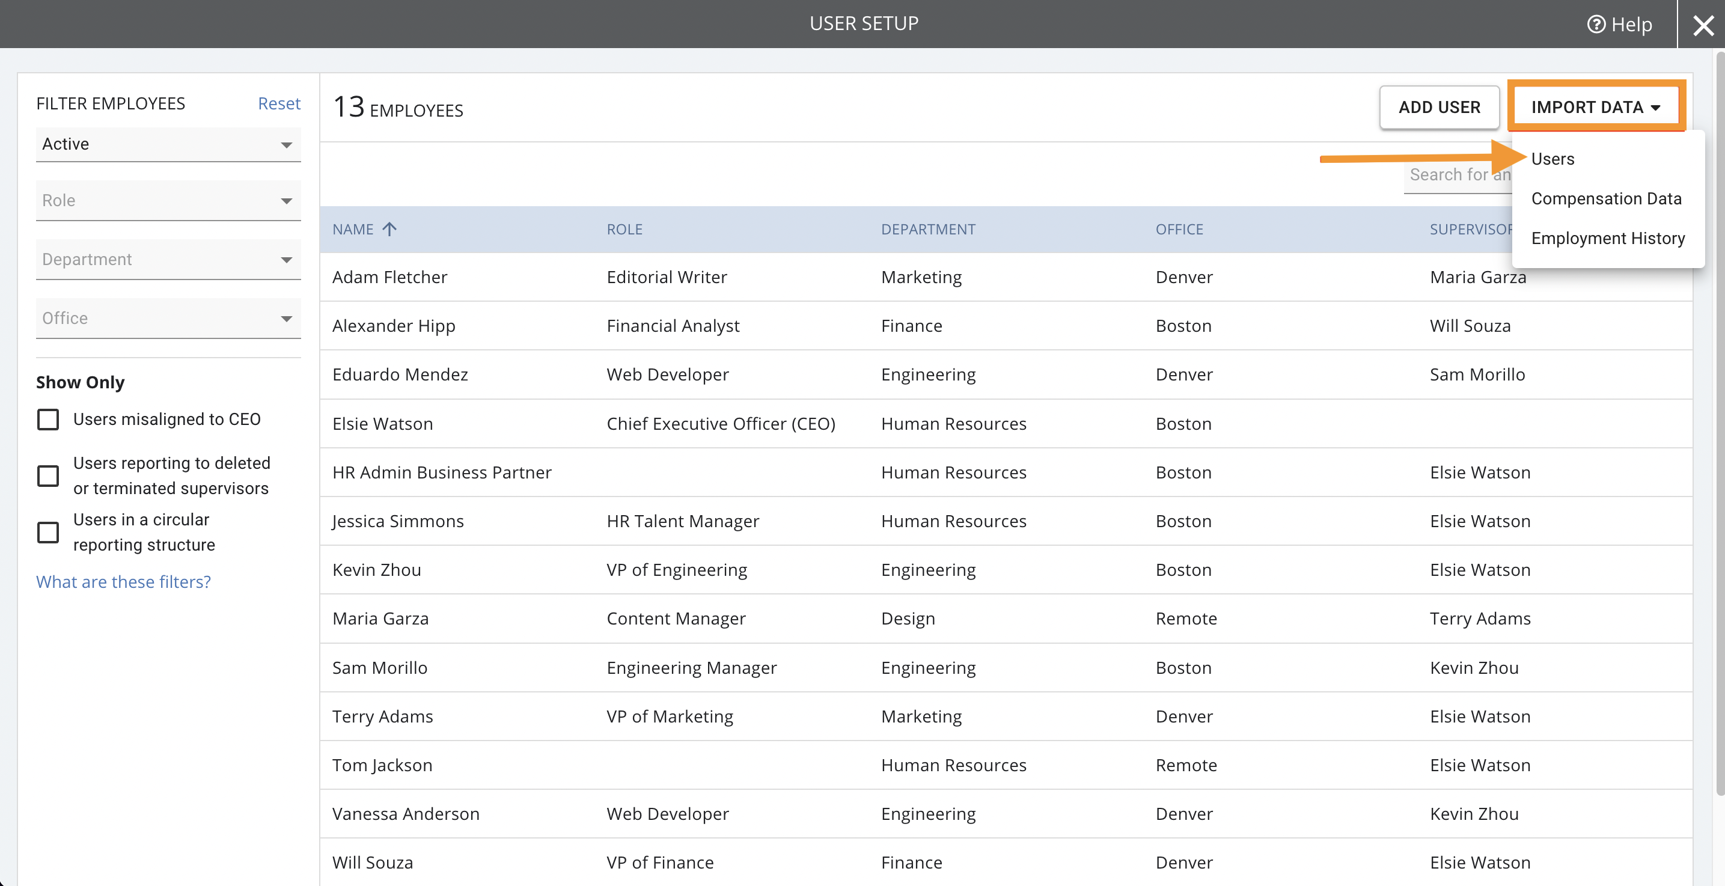Open HR Admin Business Partner entry
This screenshot has width=1725, height=886.
point(441,472)
